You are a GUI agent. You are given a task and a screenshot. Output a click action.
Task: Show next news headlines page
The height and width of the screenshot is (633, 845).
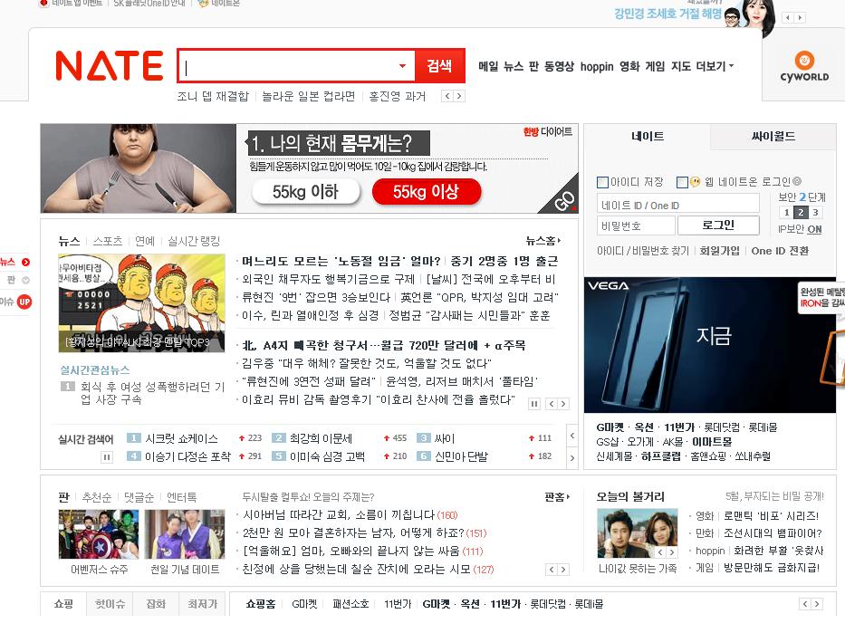coord(563,404)
